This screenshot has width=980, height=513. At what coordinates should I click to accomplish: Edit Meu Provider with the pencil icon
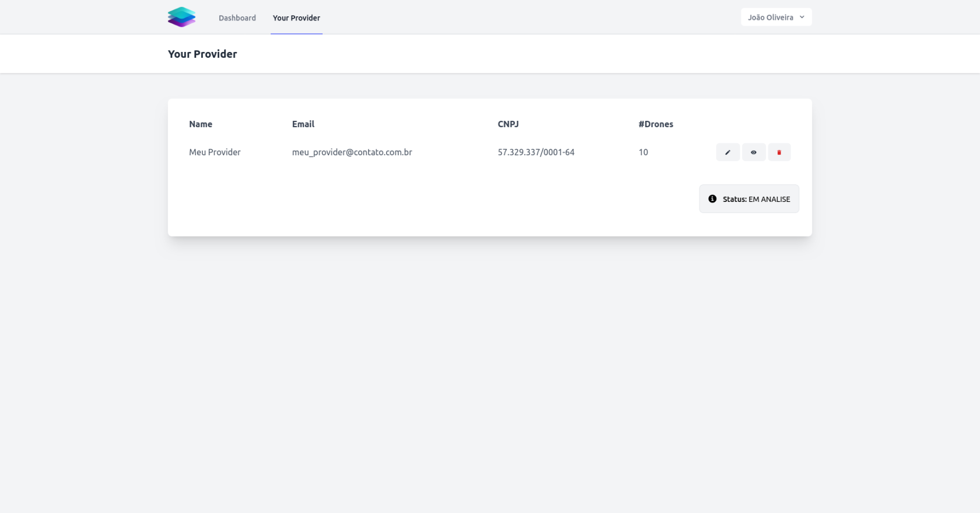pyautogui.click(x=727, y=152)
